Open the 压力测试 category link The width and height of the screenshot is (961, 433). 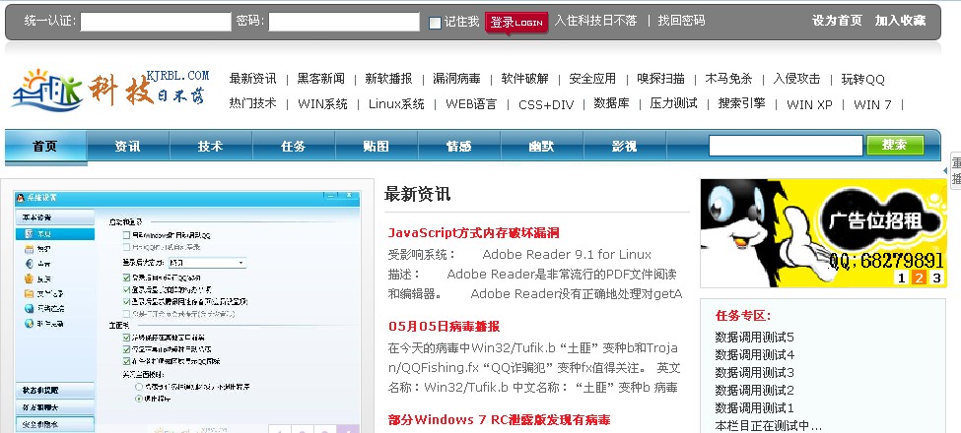click(673, 103)
